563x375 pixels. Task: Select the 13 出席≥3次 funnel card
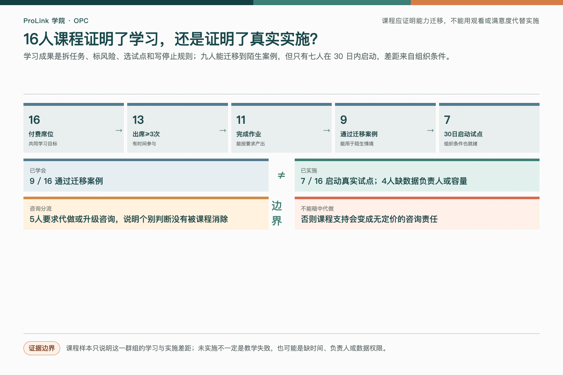[x=177, y=128]
